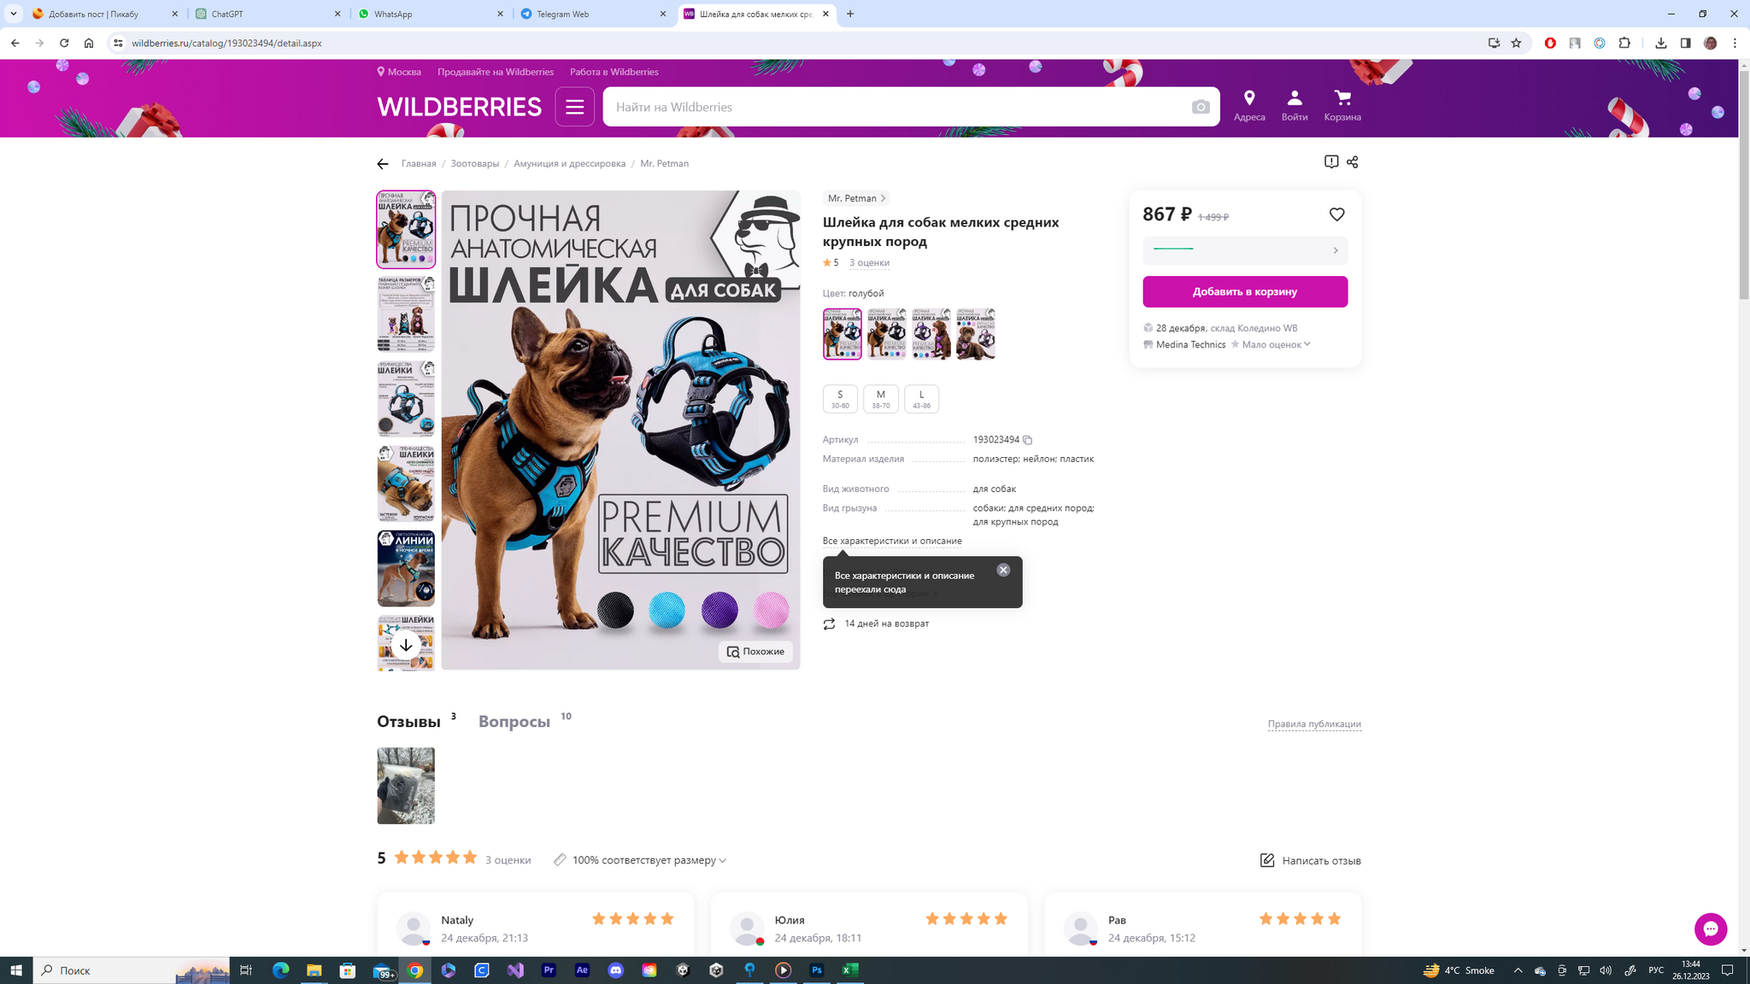Screen dimensions: 1750x984
Task: Switch to the Telegram Web browser tab
Action: coord(594,14)
